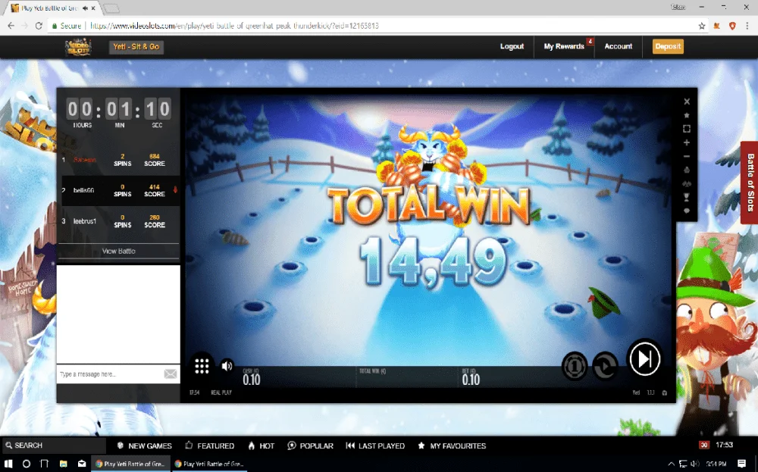Open View Battle link
Screen dimensions: 758x472
click(x=118, y=252)
